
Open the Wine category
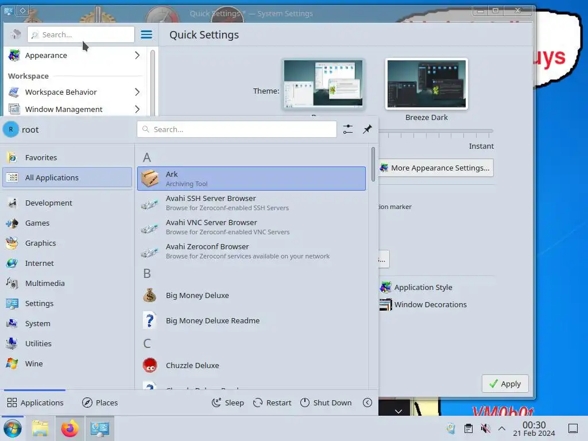(x=67, y=363)
